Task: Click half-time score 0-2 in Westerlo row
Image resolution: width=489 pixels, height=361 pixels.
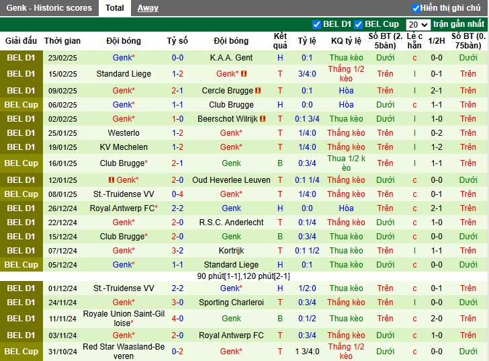Action: pyautogui.click(x=437, y=133)
